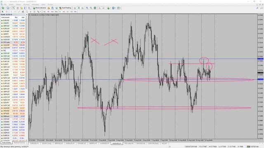The image size is (264, 148).
Task: Switch to line chart display
Action: point(82,8)
